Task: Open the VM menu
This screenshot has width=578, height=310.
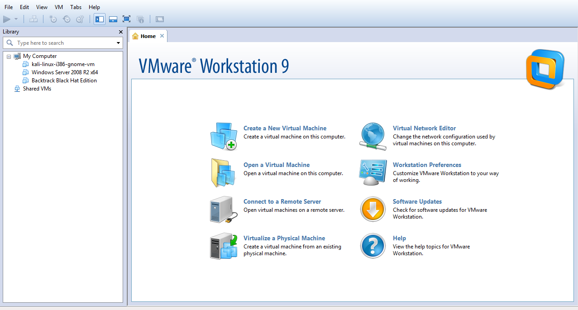Action: 59,7
